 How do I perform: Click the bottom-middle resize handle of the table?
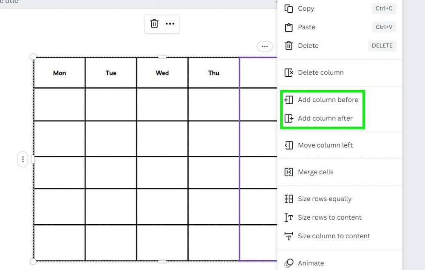pos(162,261)
